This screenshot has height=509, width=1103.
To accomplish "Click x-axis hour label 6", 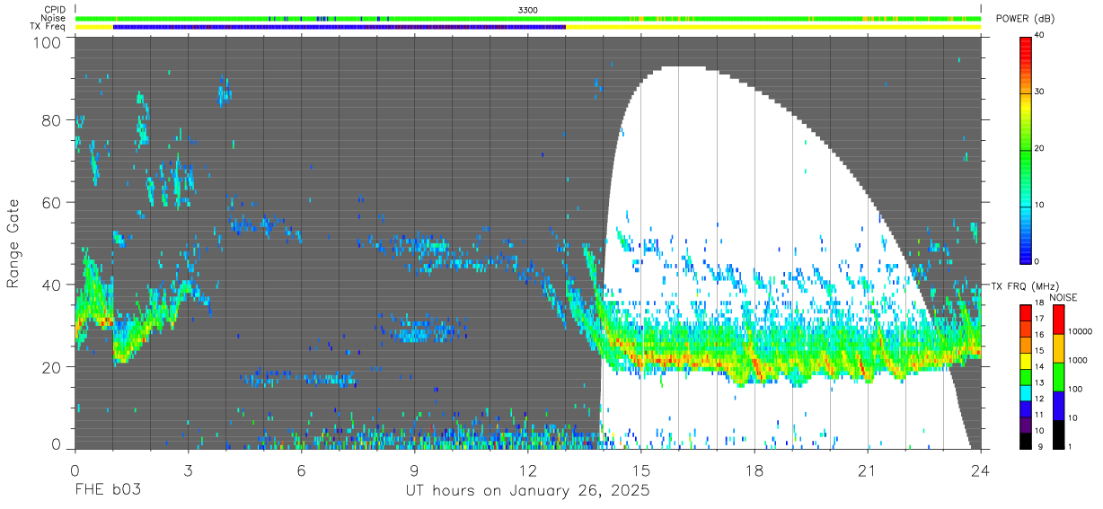I will (x=301, y=470).
